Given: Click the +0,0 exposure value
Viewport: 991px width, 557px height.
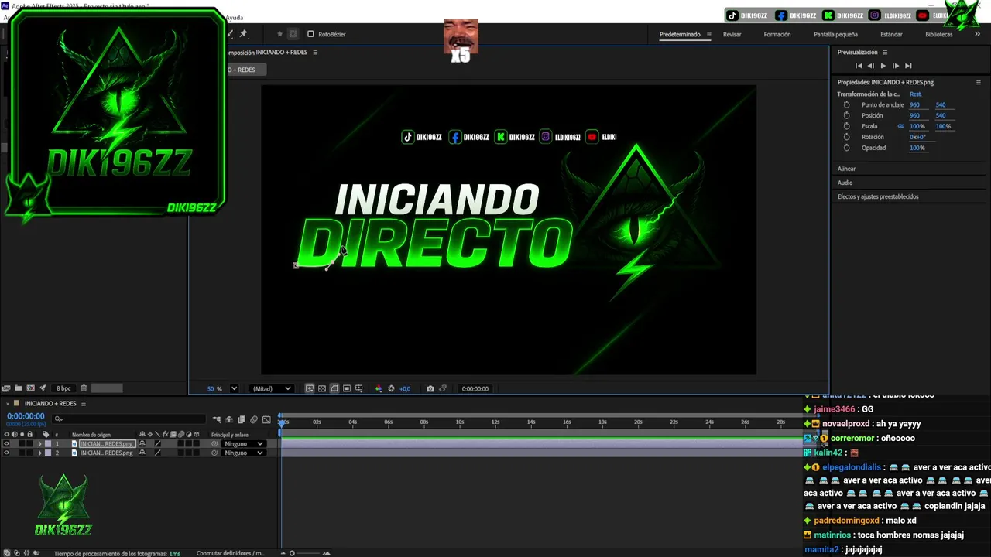Looking at the screenshot, I should point(405,388).
